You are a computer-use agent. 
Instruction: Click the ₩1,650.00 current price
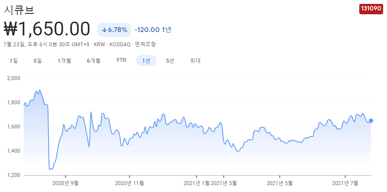pos(47,29)
